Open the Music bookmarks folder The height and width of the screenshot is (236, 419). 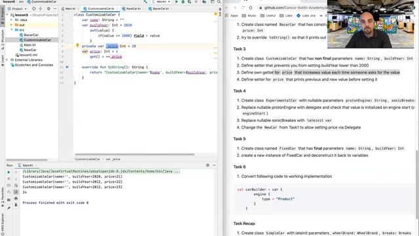tap(249, 16)
